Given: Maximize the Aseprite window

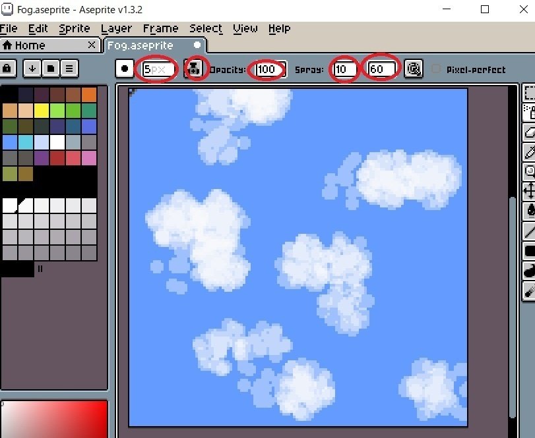Looking at the screenshot, I should click(x=484, y=9).
